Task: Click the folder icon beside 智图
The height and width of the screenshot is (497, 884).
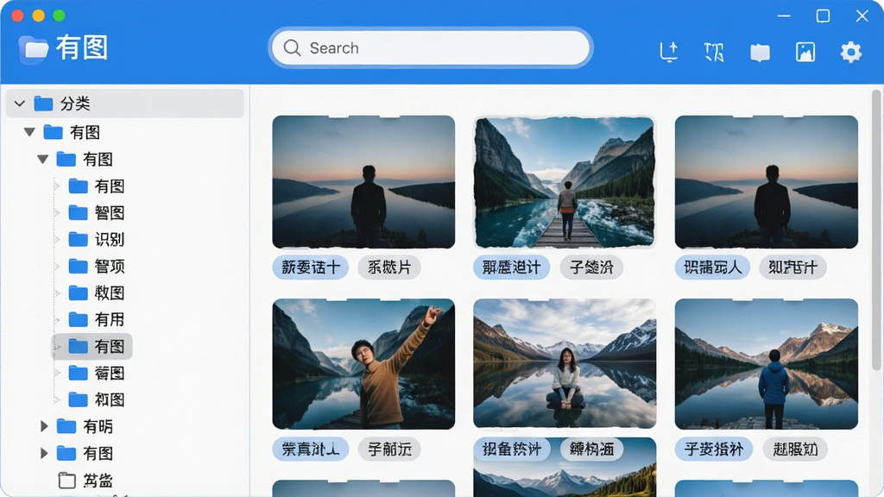Action: pyautogui.click(x=79, y=212)
